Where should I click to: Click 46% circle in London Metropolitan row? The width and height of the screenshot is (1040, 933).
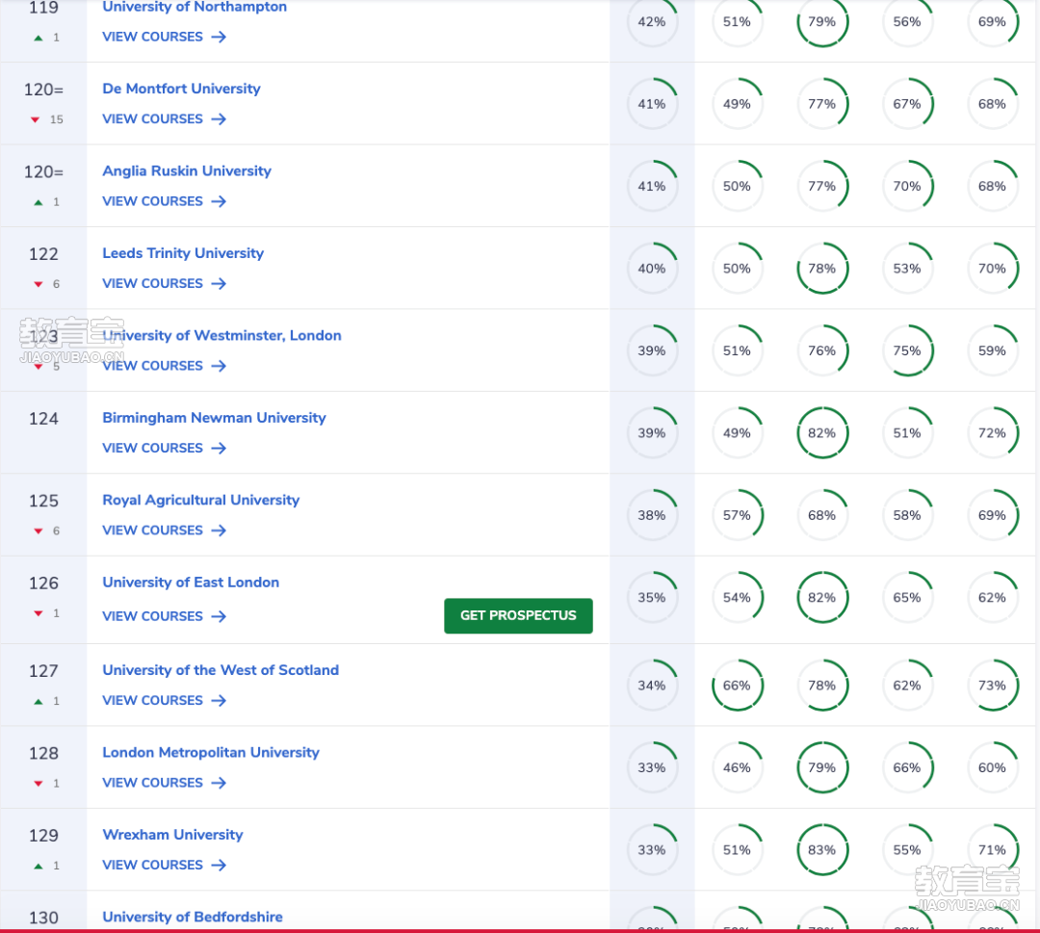coord(737,768)
